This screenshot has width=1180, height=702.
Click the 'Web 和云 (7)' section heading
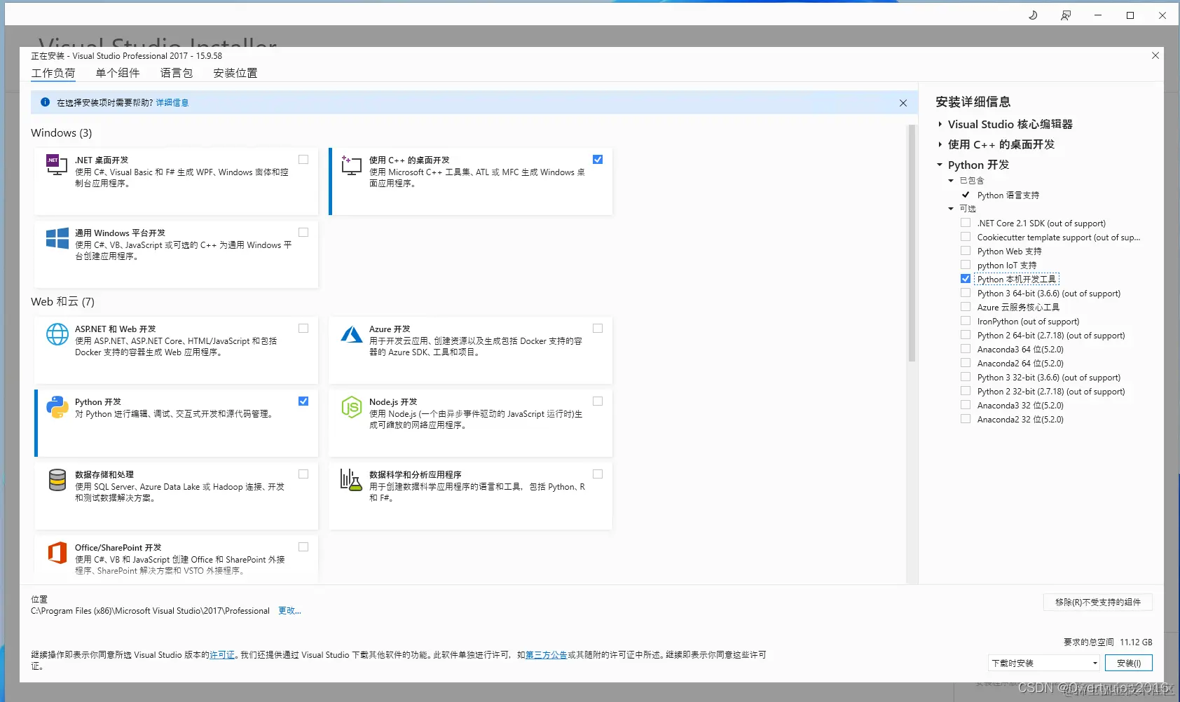coord(62,302)
